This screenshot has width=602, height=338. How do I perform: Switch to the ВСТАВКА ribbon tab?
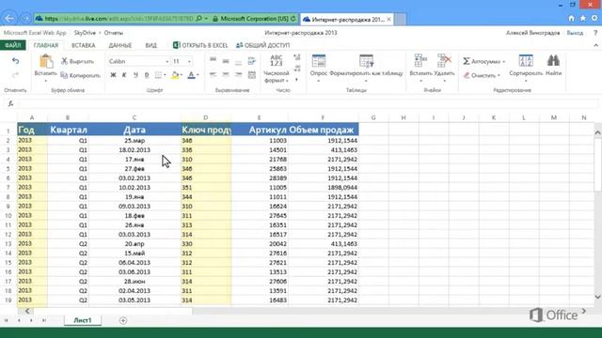(x=84, y=45)
